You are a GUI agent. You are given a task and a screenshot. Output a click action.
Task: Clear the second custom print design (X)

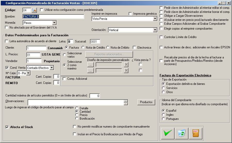[x=126, y=70]
